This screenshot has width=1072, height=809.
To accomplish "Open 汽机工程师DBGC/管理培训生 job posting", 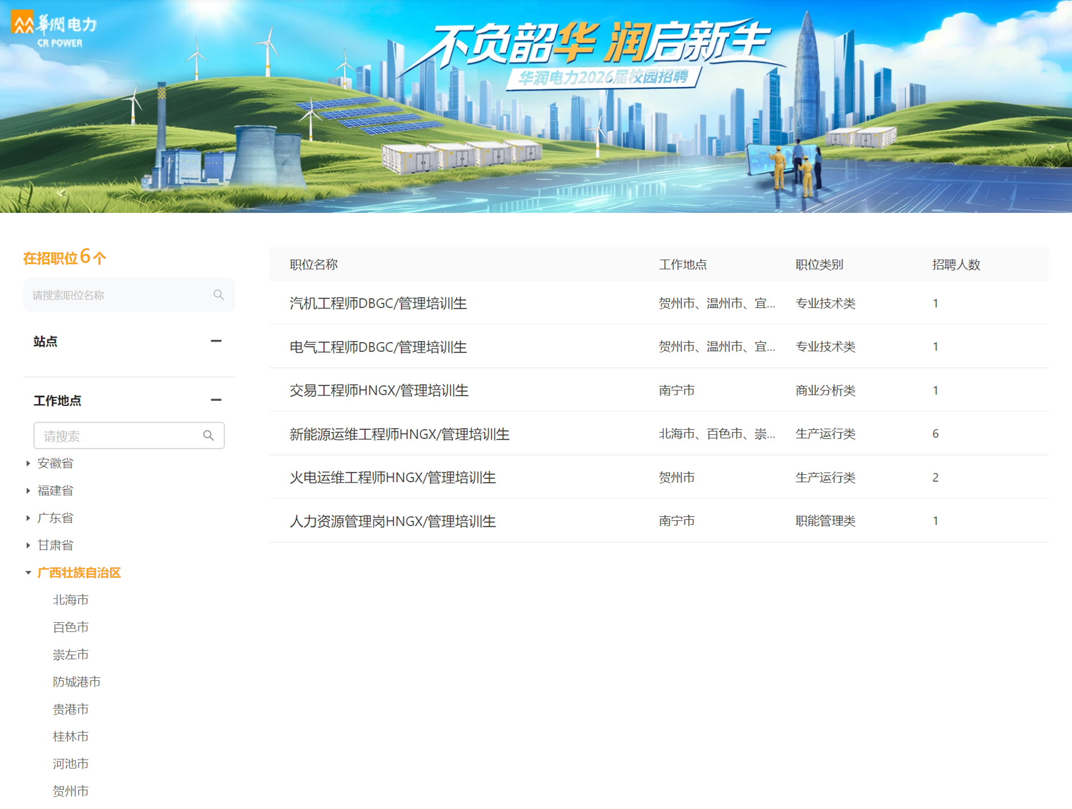I will pyautogui.click(x=378, y=303).
